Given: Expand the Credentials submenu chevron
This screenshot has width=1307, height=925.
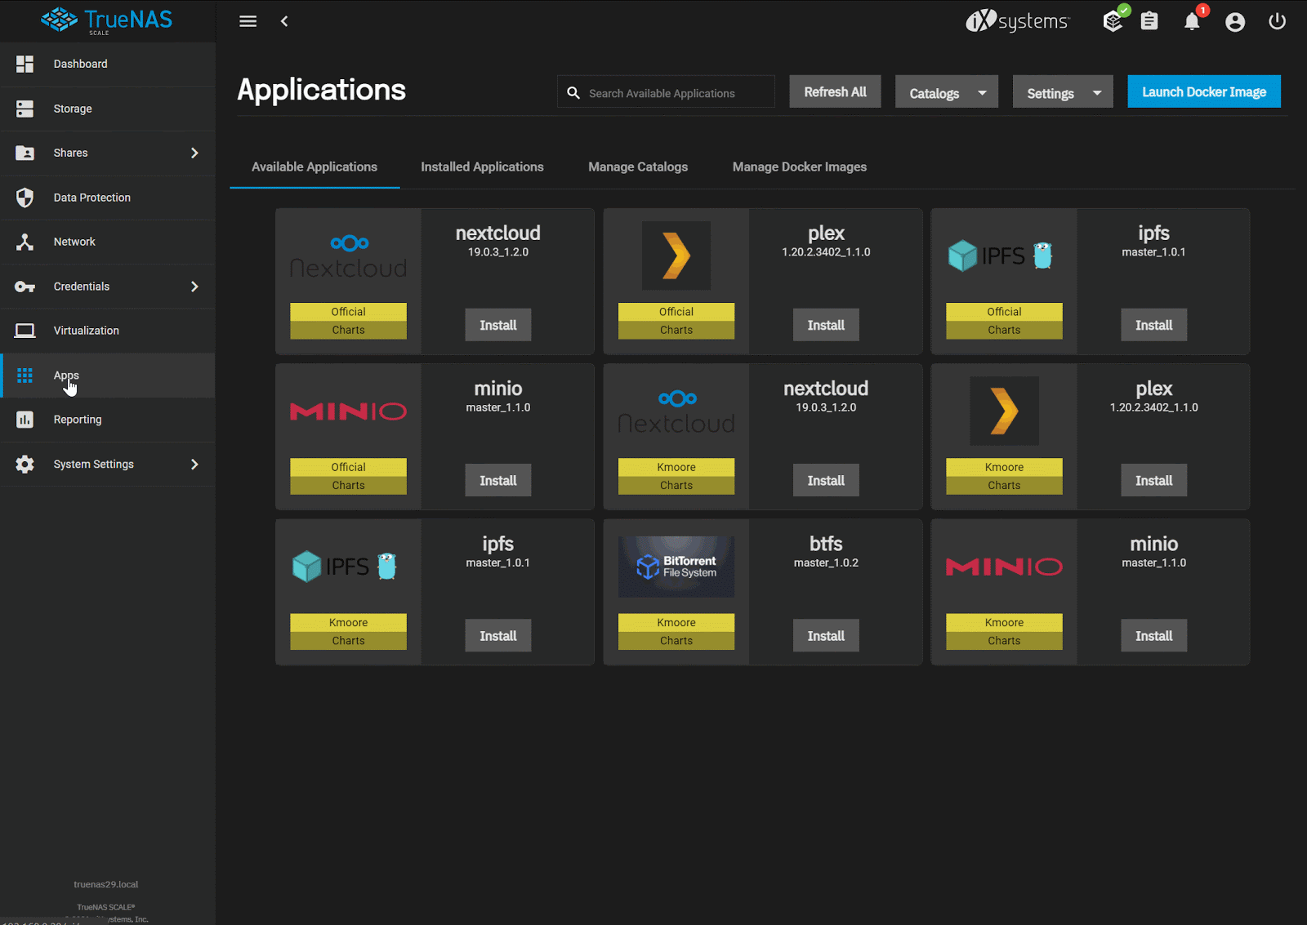Looking at the screenshot, I should coord(194,287).
